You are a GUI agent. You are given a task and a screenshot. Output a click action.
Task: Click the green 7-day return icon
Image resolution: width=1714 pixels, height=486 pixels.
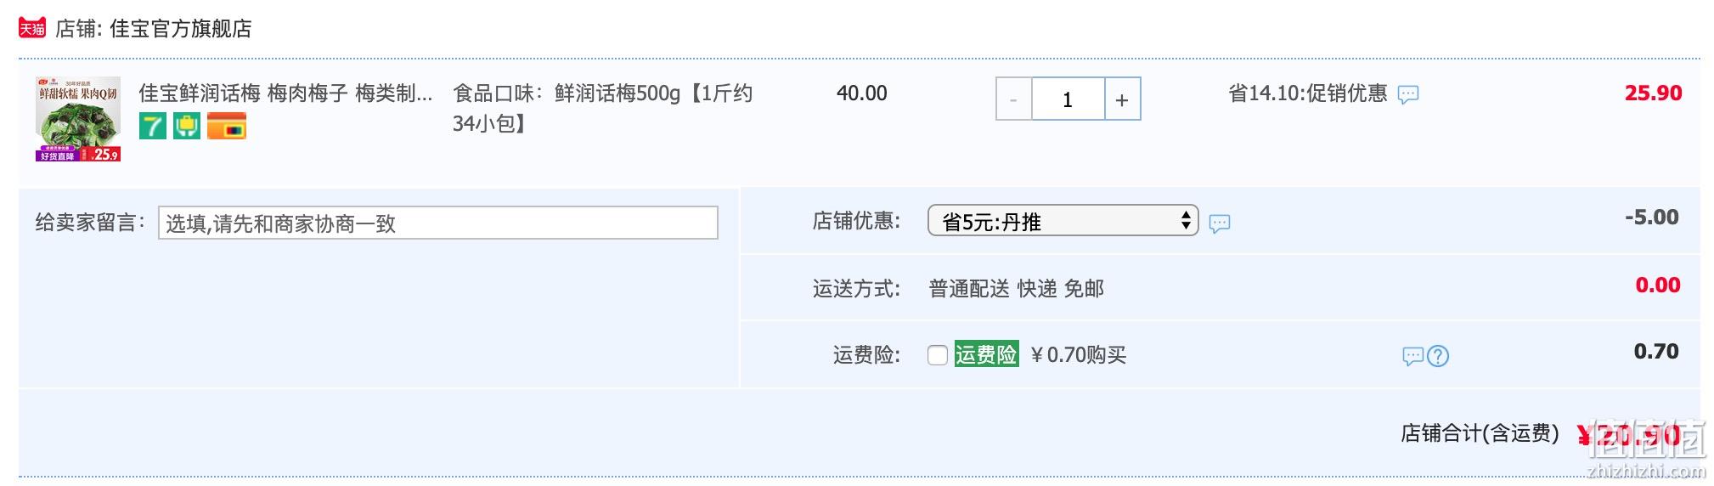tap(153, 126)
